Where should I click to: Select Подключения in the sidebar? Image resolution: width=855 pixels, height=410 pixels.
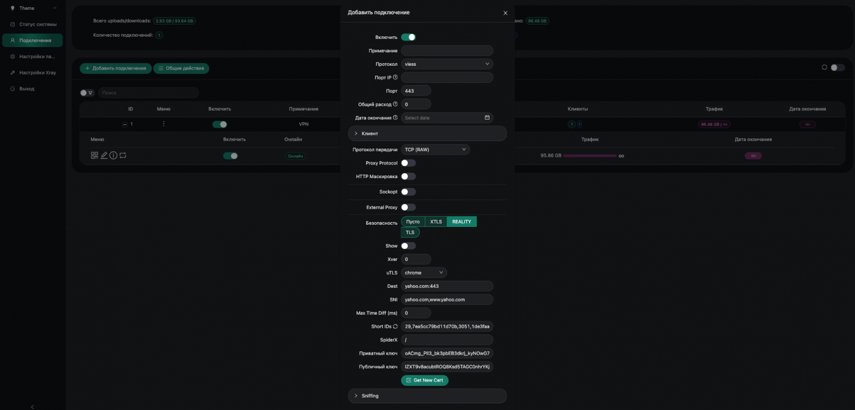click(x=32, y=40)
